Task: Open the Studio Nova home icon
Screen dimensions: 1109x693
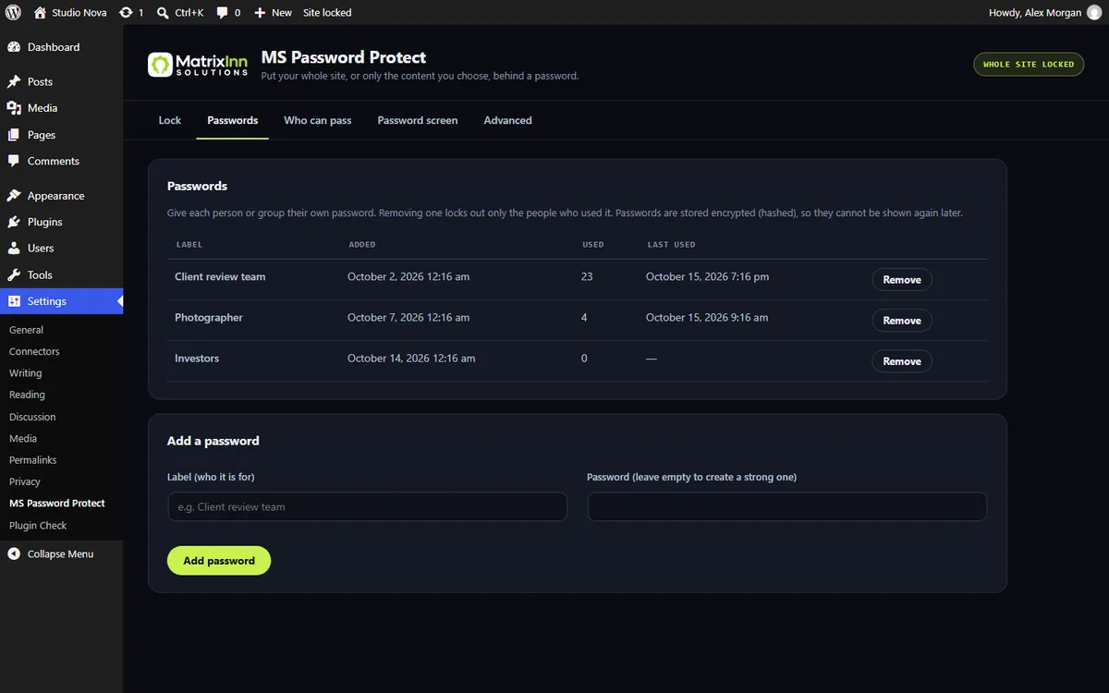Action: pyautogui.click(x=40, y=13)
